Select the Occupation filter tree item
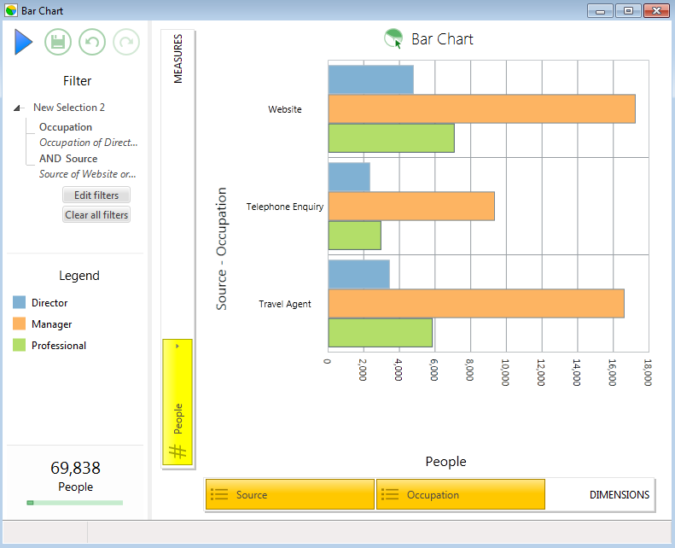The image size is (675, 548). click(66, 127)
